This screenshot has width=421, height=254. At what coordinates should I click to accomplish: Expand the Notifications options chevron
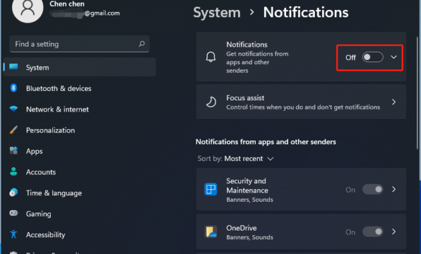394,57
